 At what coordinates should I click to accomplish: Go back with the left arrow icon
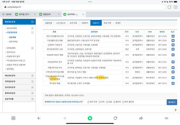39,118
